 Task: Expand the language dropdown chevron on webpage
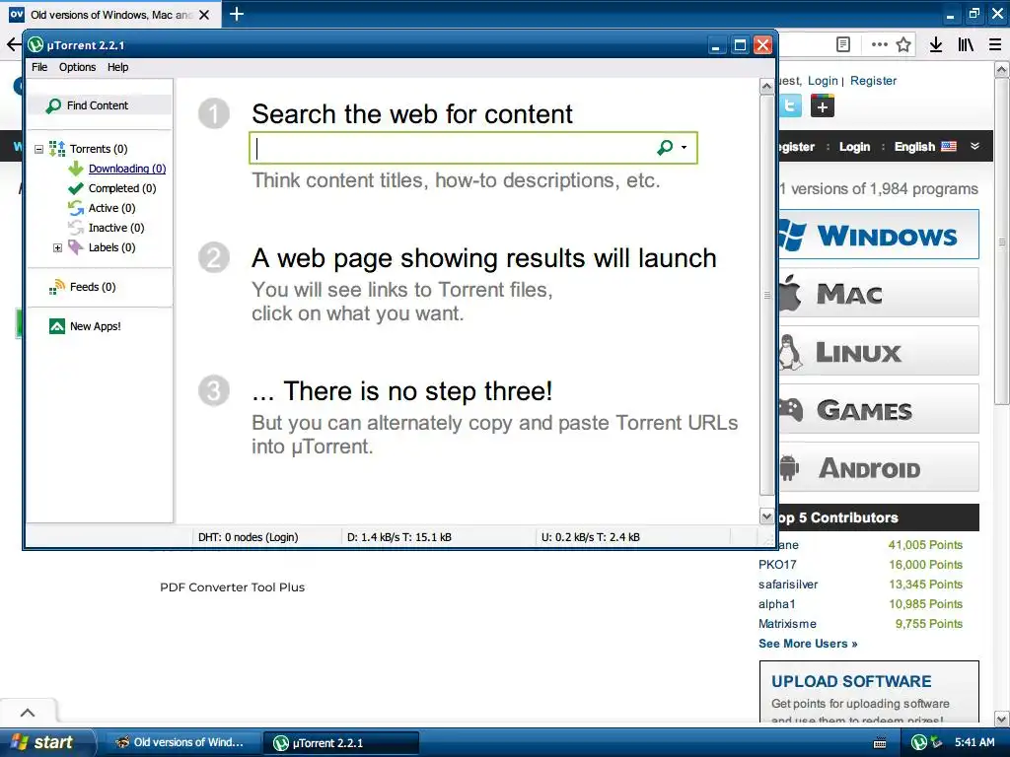(x=975, y=146)
